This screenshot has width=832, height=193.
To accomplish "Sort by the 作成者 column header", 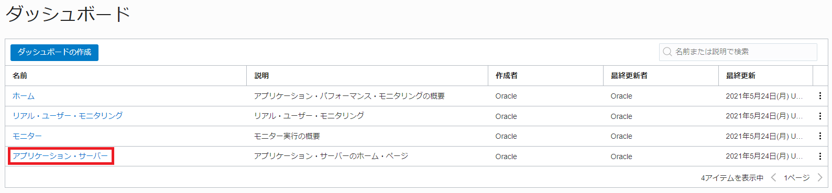I will (x=507, y=76).
